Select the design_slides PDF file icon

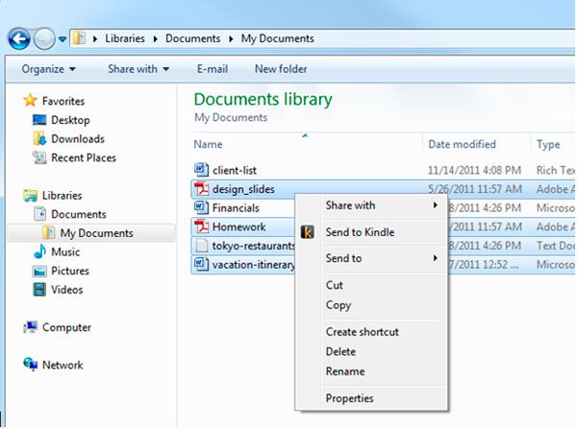coord(201,189)
